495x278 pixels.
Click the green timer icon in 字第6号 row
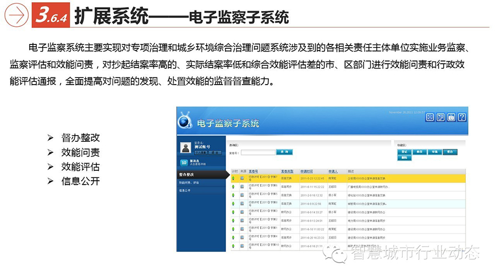tap(233, 187)
